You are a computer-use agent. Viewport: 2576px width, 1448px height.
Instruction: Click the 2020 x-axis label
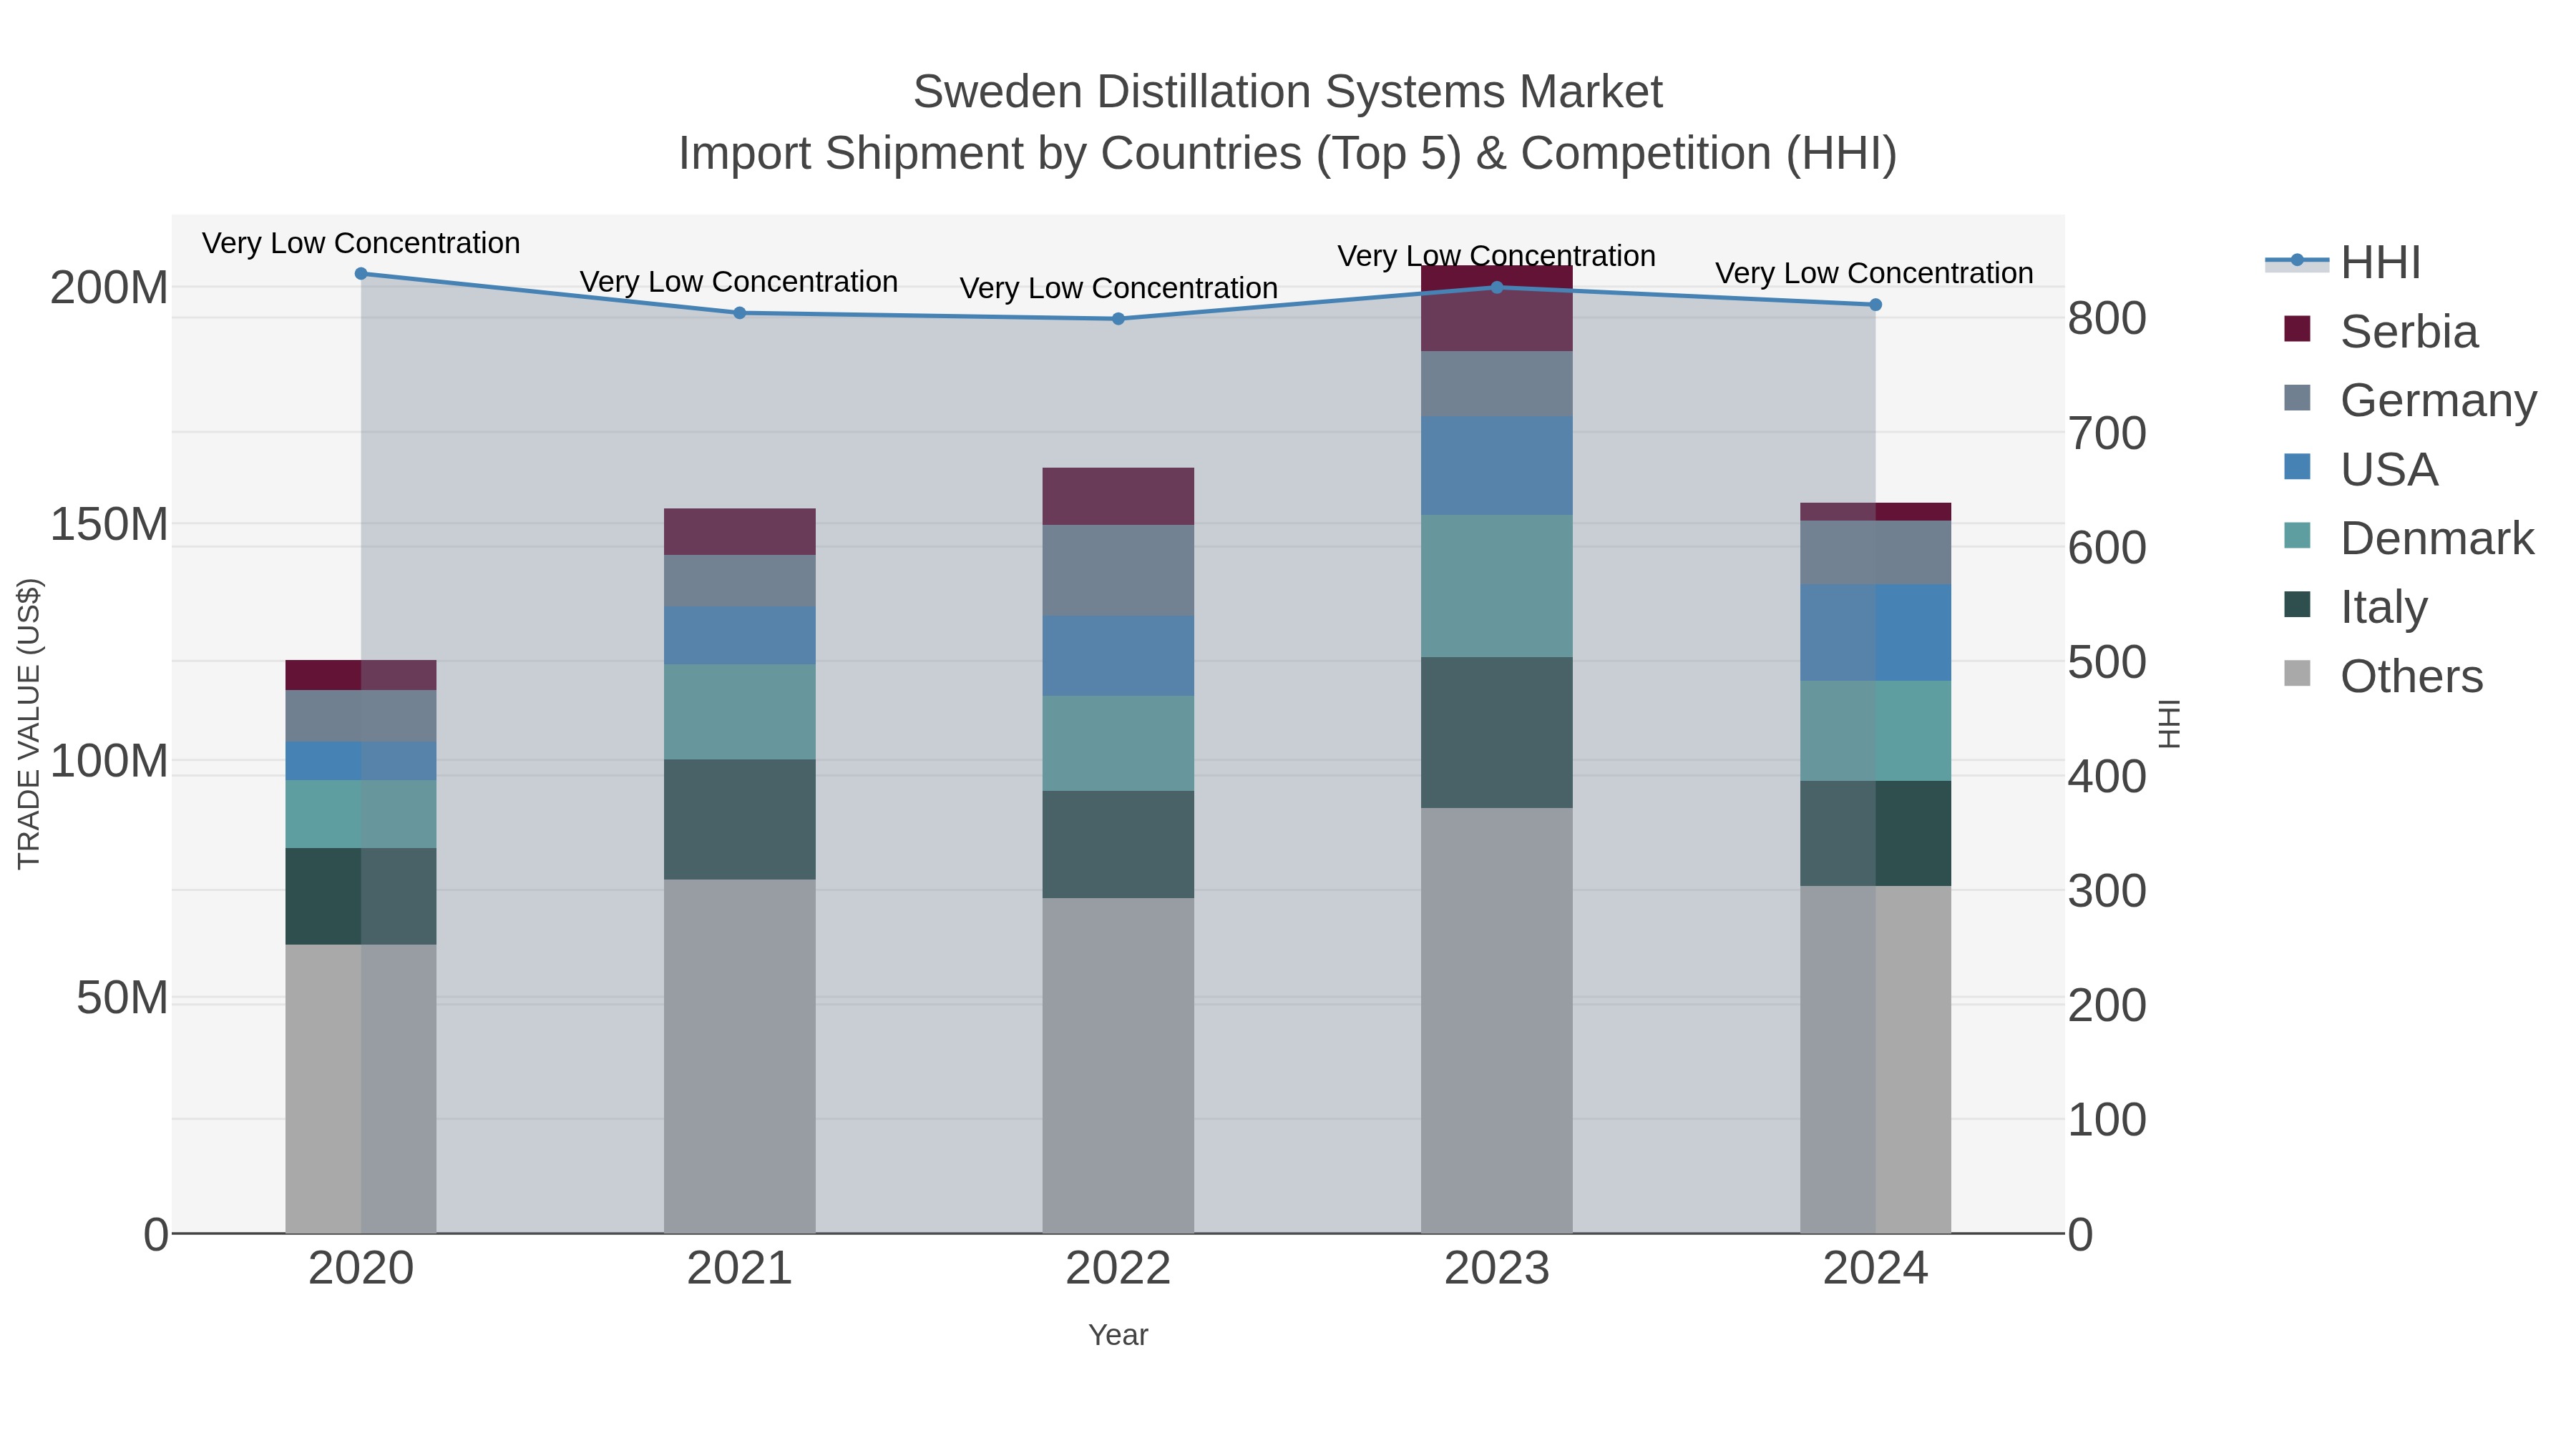361,1269
